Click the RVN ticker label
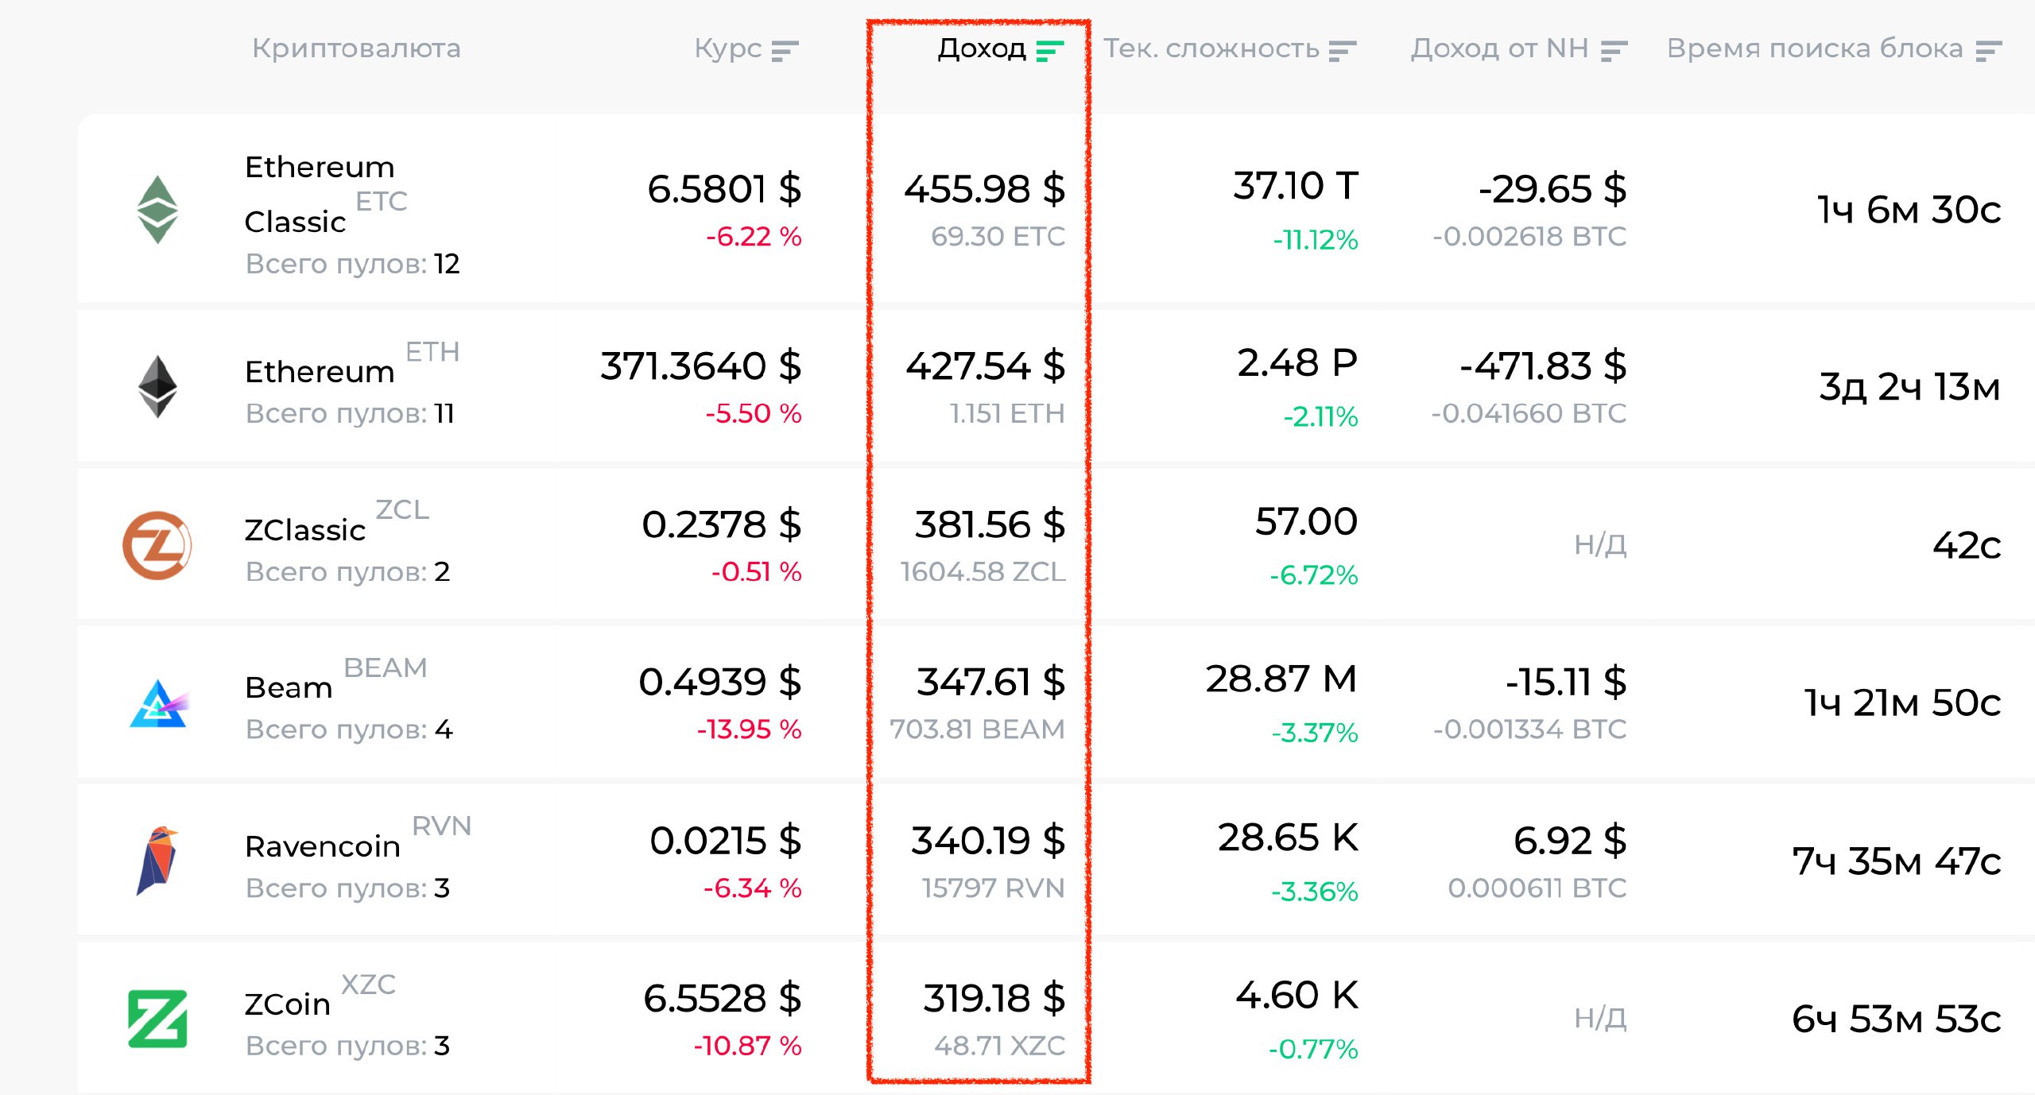Image resolution: width=2035 pixels, height=1095 pixels. click(441, 826)
